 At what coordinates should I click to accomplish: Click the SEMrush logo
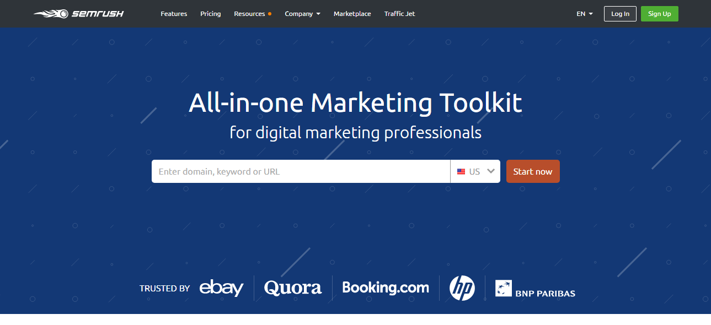coord(78,14)
